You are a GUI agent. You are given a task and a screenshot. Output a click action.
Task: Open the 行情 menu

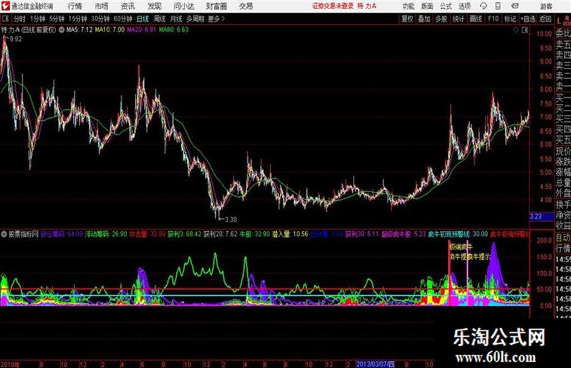pos(75,6)
